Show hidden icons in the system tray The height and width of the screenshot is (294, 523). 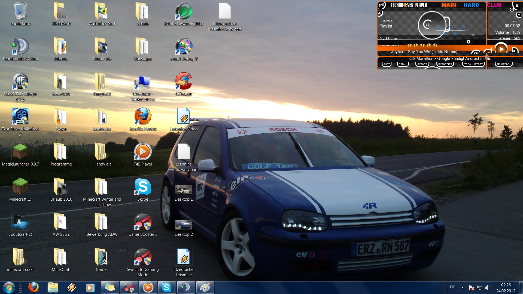463,287
